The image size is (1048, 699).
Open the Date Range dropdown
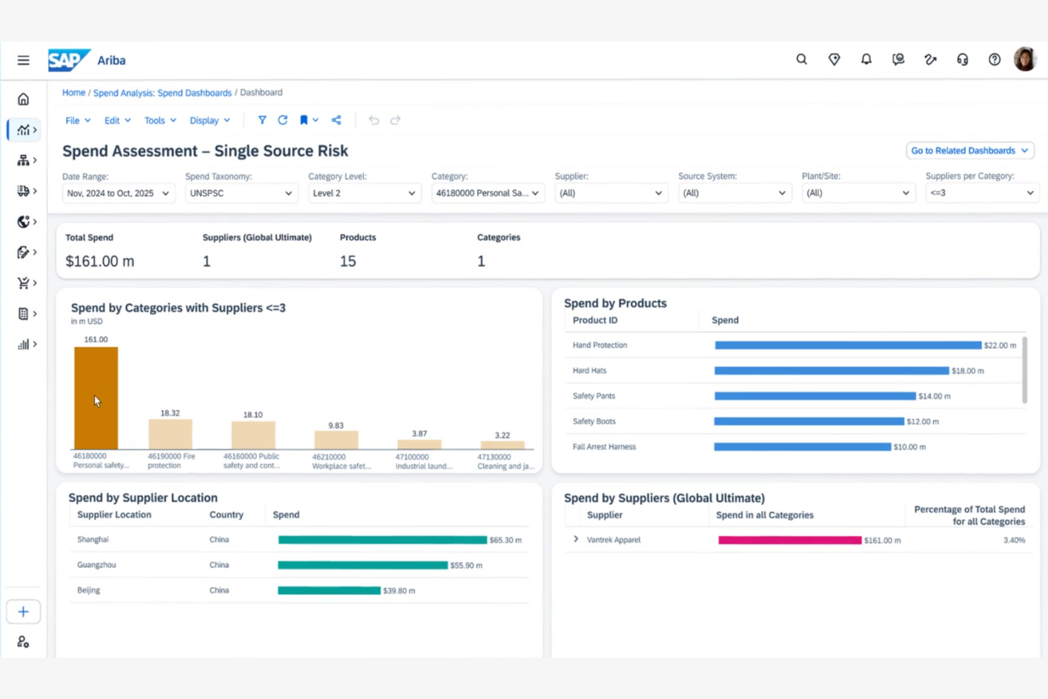click(x=118, y=193)
